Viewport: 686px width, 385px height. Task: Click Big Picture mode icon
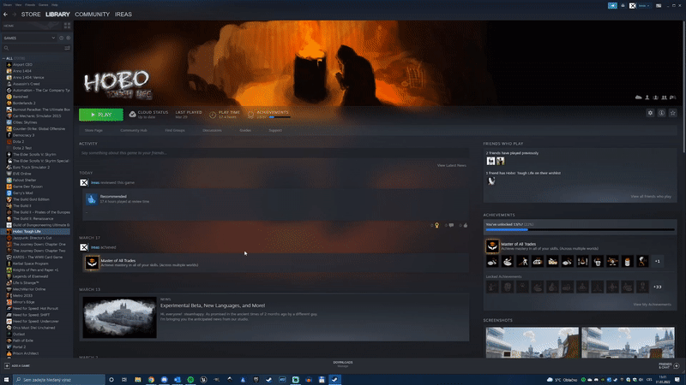(659, 6)
